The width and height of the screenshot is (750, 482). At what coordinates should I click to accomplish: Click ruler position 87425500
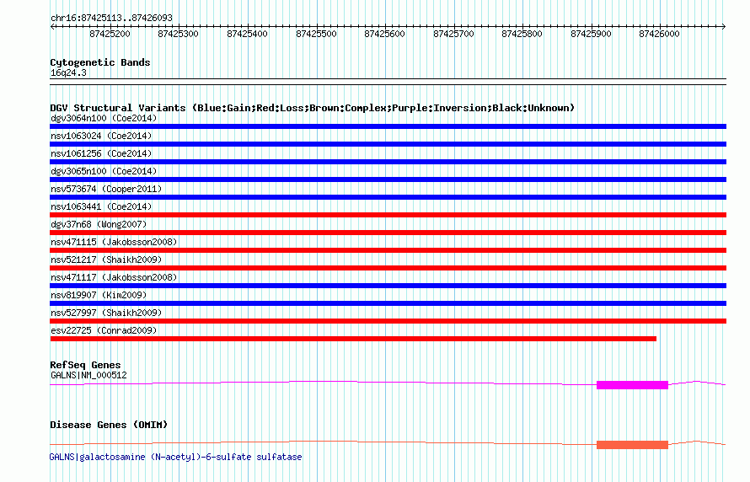tap(316, 34)
